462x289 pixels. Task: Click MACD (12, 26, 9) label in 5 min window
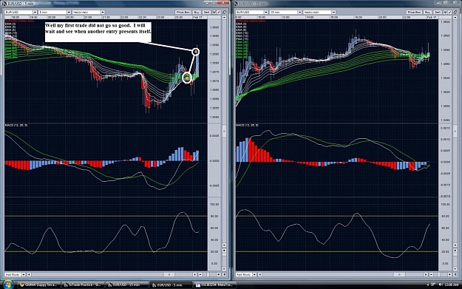click(x=16, y=126)
